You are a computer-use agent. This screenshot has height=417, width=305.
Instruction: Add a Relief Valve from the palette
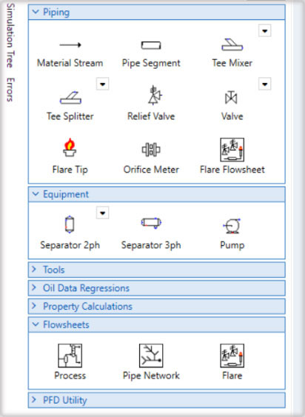(155, 95)
